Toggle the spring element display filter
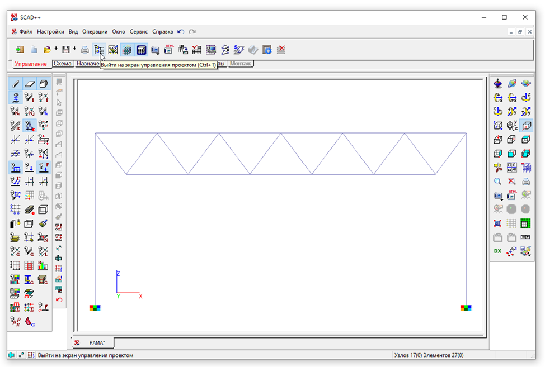Viewport: 545px width, 367px height. coord(15,97)
